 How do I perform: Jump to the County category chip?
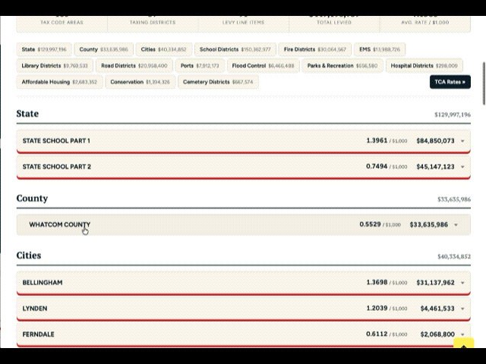pyautogui.click(x=103, y=49)
